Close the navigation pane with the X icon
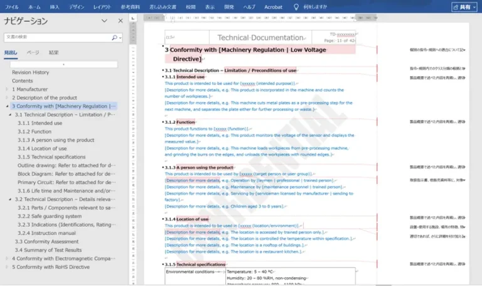 tap(120, 21)
